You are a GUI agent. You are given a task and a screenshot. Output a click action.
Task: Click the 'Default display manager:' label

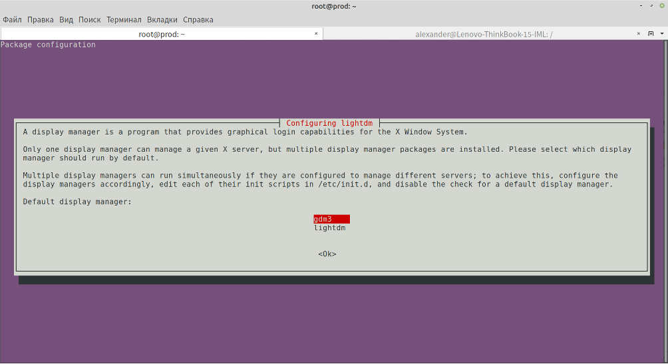(78, 202)
